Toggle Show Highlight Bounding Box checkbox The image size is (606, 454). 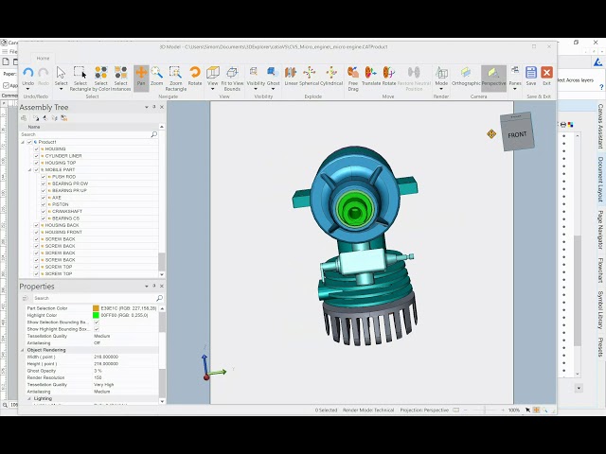coord(97,329)
